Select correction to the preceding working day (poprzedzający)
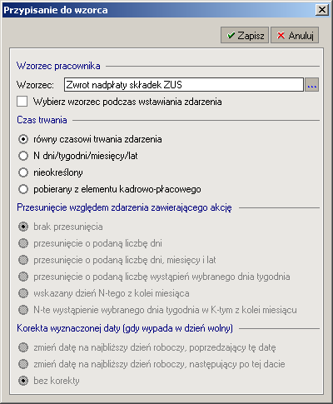 tap(23, 347)
